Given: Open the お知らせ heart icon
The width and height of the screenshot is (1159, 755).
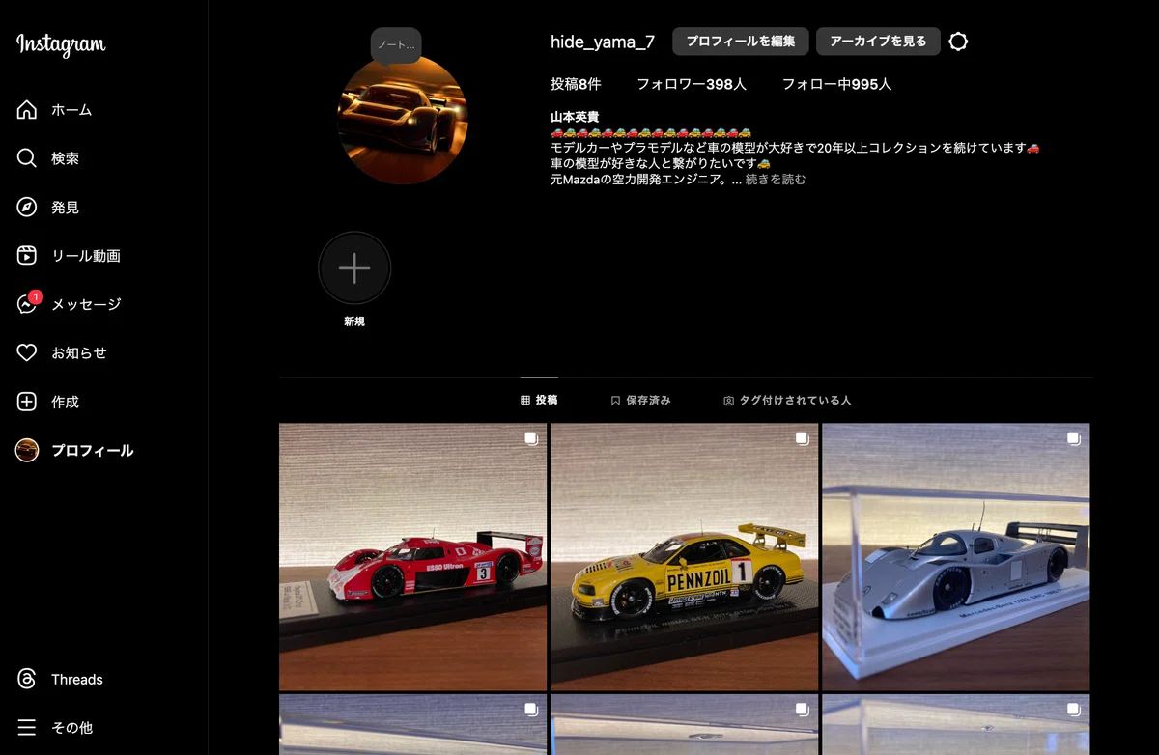Looking at the screenshot, I should [27, 353].
